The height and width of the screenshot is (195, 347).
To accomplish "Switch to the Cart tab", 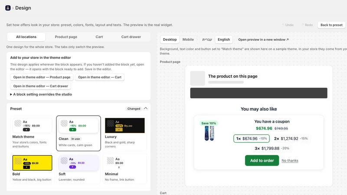I will pyautogui.click(x=99, y=37).
